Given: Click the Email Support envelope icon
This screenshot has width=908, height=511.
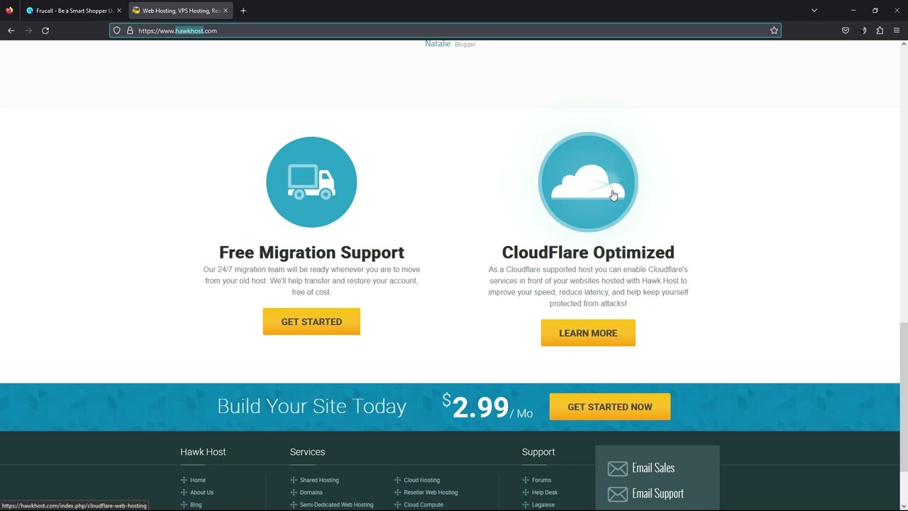Looking at the screenshot, I should tap(617, 494).
